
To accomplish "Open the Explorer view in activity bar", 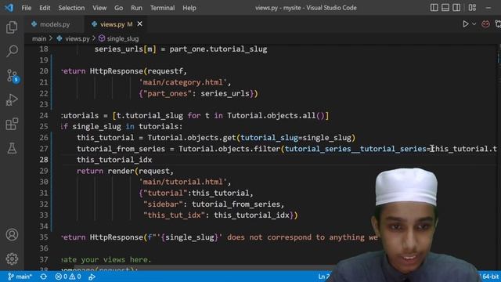I will point(12,27).
